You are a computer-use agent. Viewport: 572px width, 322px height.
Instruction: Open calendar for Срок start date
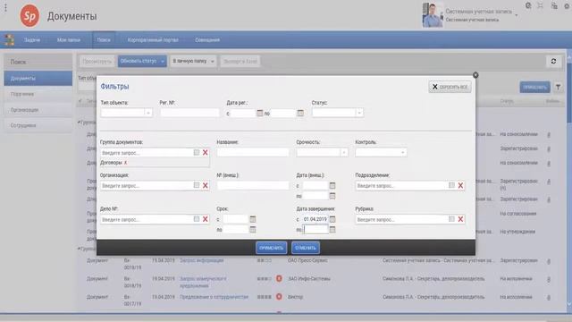pos(252,219)
